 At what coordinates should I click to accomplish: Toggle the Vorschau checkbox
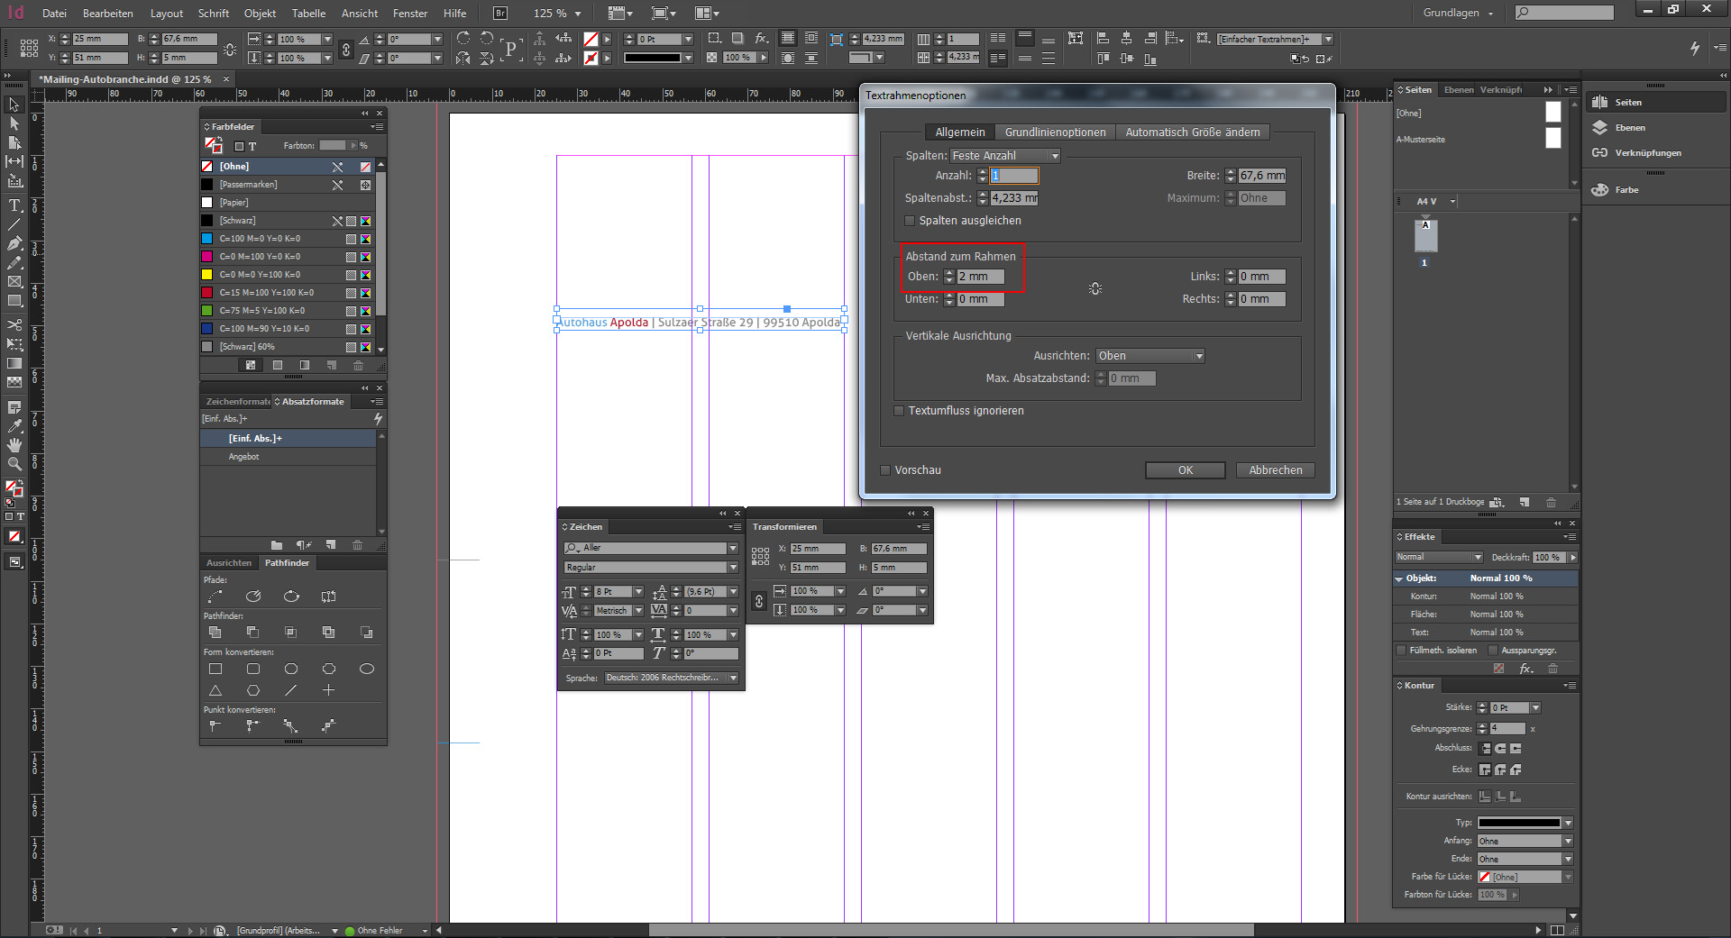click(x=885, y=470)
